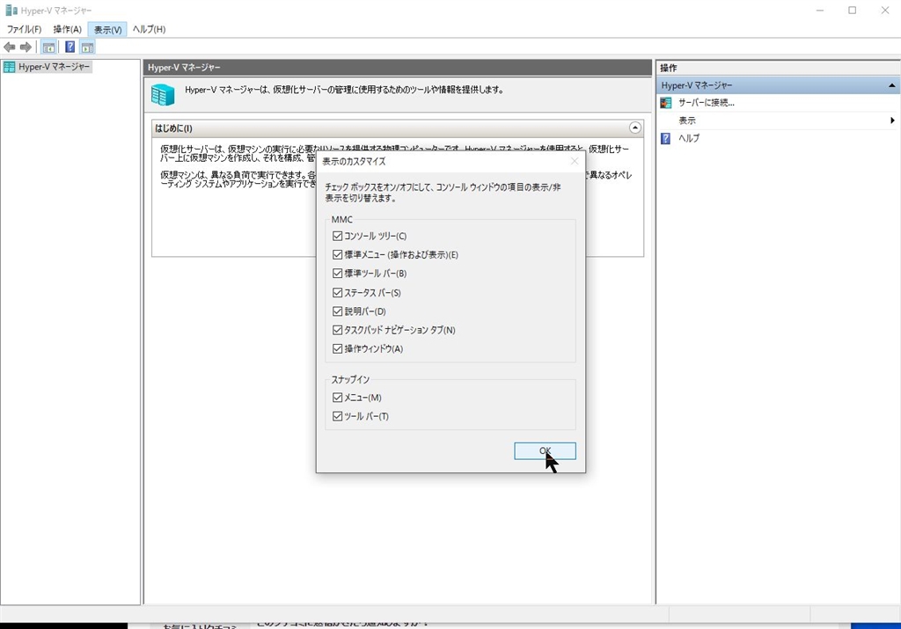Click the Forward arrow toolbar icon

click(26, 48)
